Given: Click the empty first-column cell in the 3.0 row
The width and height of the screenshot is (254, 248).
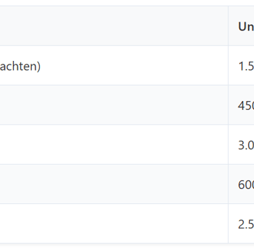Looking at the screenshot, I should [114, 144].
